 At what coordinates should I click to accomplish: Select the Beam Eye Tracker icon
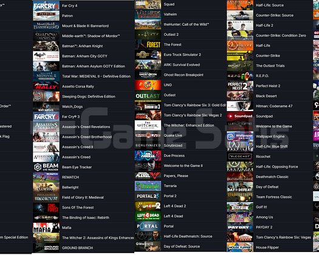(x=46, y=167)
